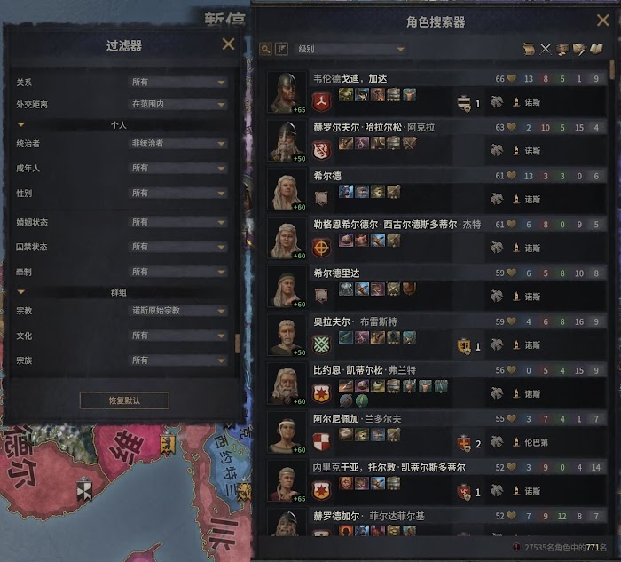Click the filter panel scrollbar handle
This screenshot has height=562, width=621.
tap(237, 344)
